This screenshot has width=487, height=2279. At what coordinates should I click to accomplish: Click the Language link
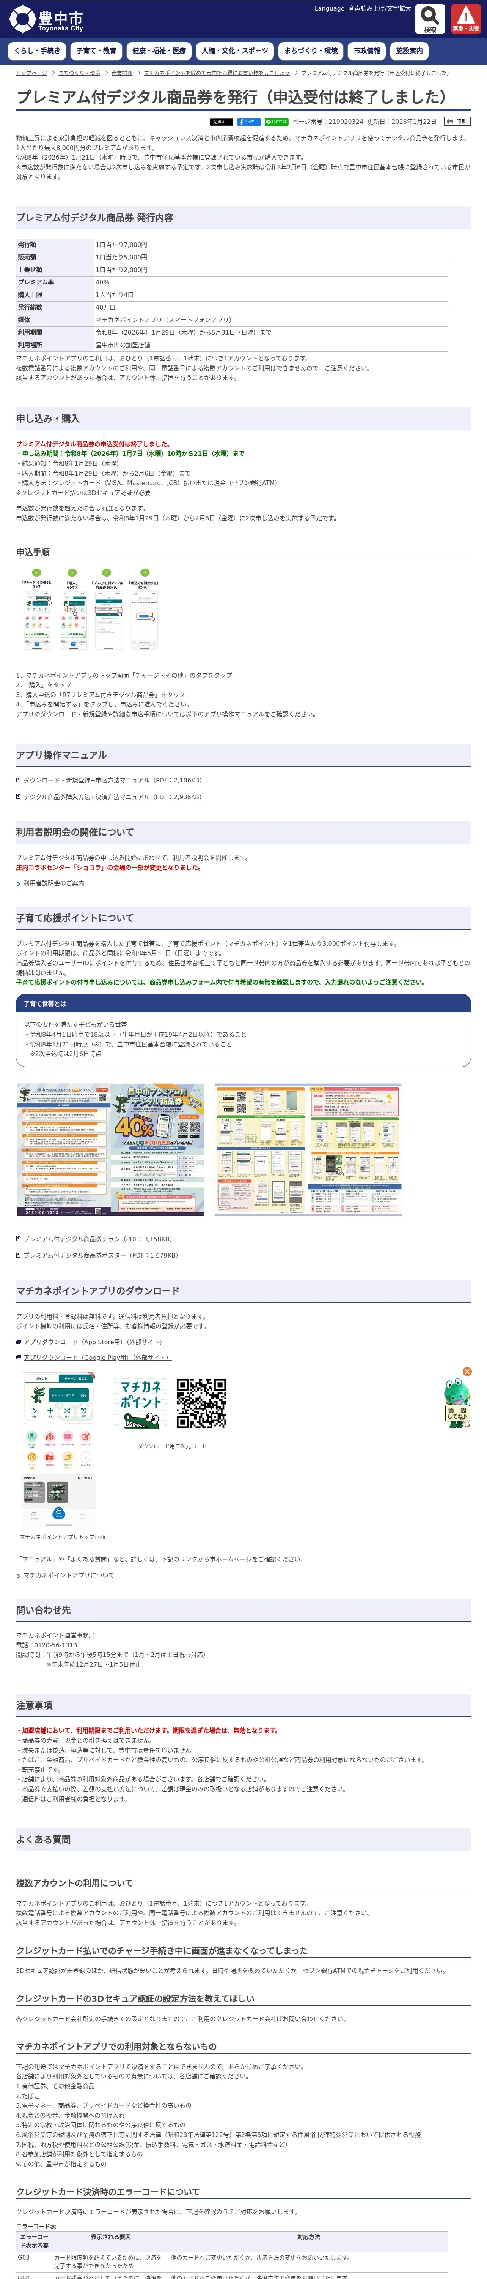point(330,9)
